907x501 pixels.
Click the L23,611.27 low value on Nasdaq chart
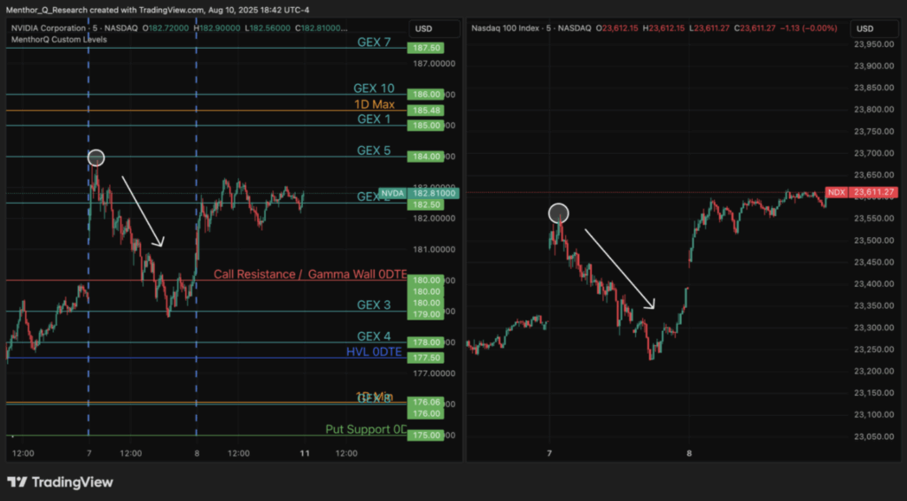point(709,27)
